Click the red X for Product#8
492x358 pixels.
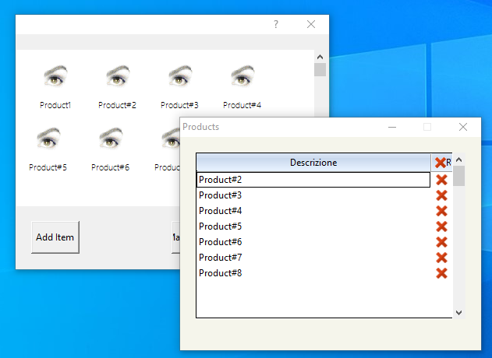[441, 273]
